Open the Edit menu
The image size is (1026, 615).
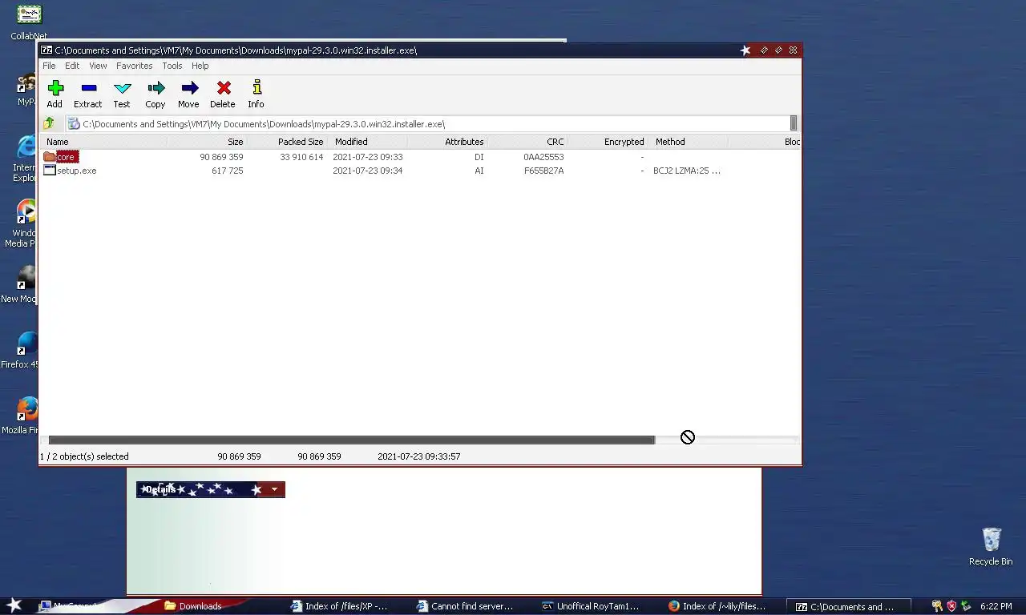(72, 66)
